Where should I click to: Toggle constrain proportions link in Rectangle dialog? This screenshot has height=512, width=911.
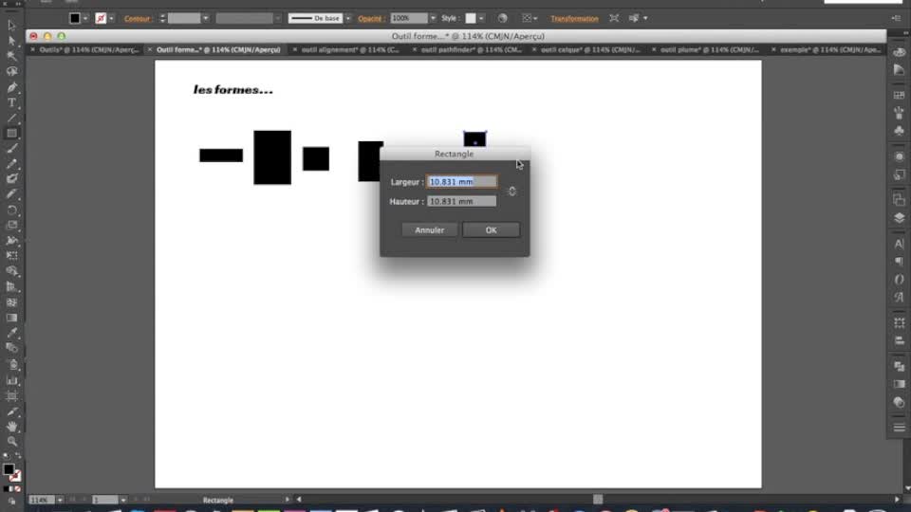click(x=512, y=192)
